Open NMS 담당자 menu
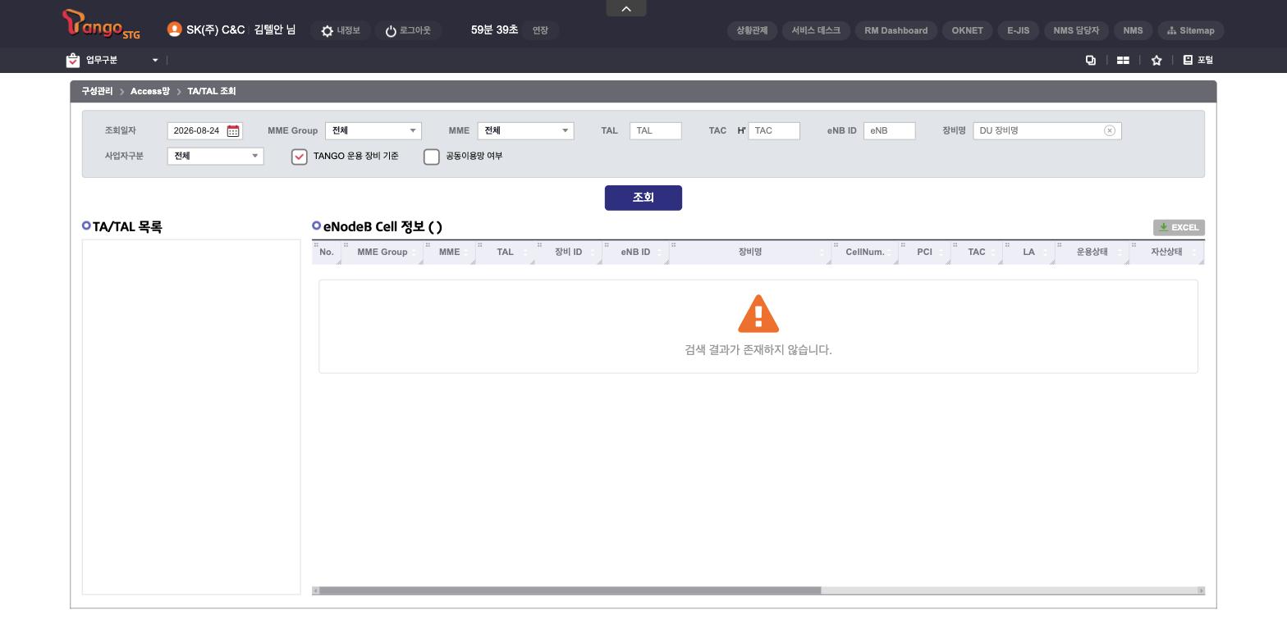This screenshot has height=633, width=1287. pos(1076,30)
